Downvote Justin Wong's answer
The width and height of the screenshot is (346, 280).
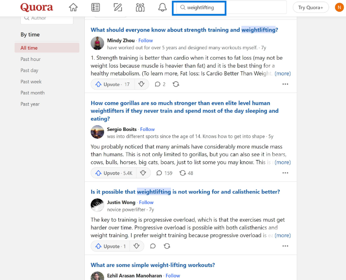pos(137,245)
